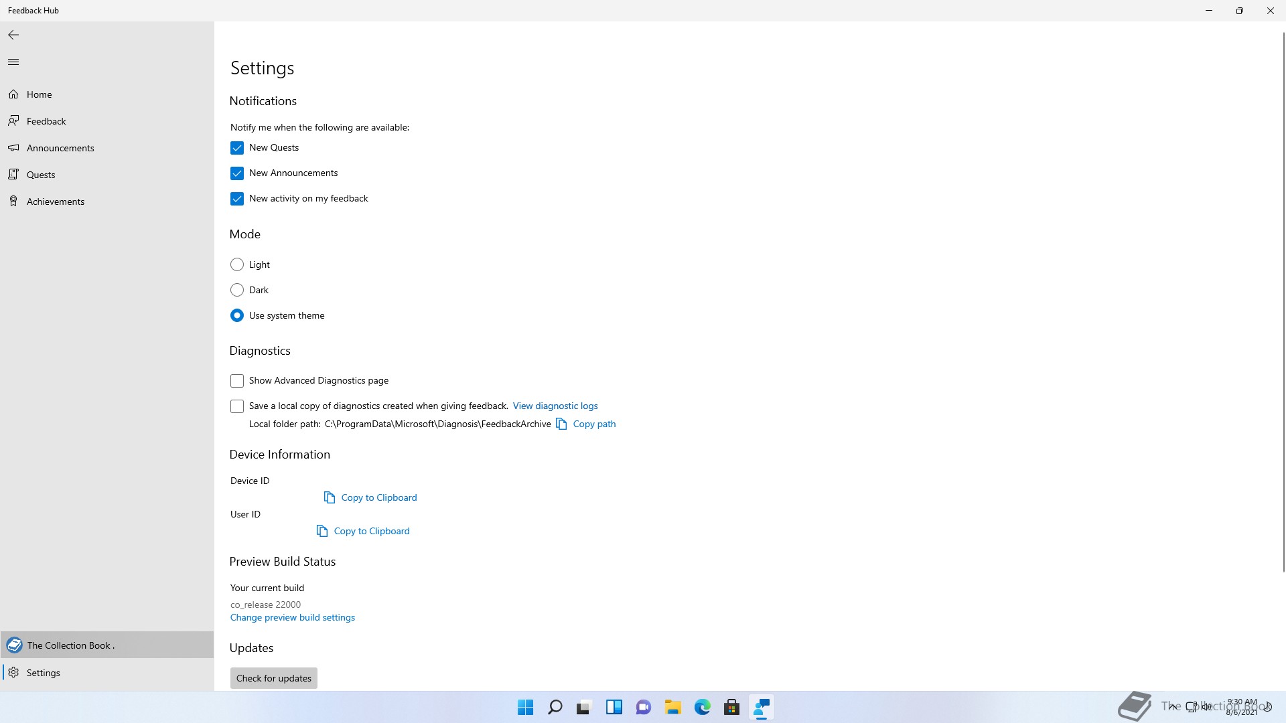Viewport: 1286px width, 723px height.
Task: Minimize the Feedback Hub window
Action: pos(1209,11)
